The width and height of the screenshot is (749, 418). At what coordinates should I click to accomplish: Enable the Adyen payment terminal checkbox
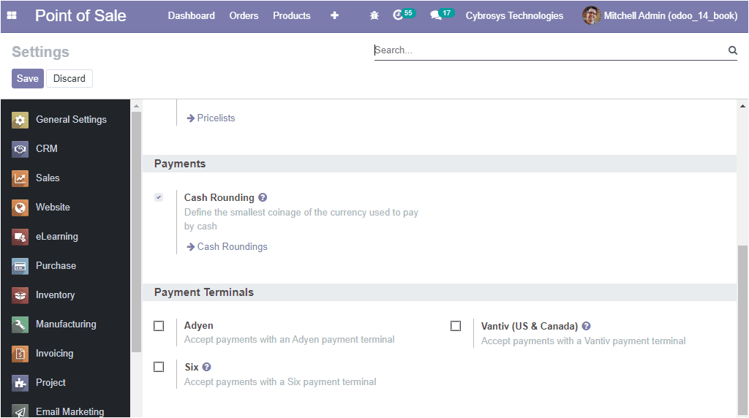point(159,326)
